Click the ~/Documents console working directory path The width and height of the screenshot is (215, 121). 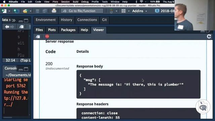[18, 75]
